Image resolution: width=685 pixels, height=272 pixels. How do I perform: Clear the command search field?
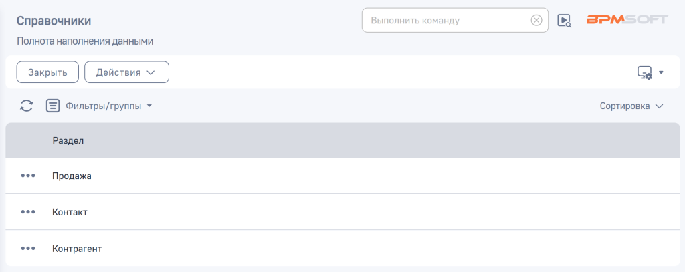click(536, 20)
